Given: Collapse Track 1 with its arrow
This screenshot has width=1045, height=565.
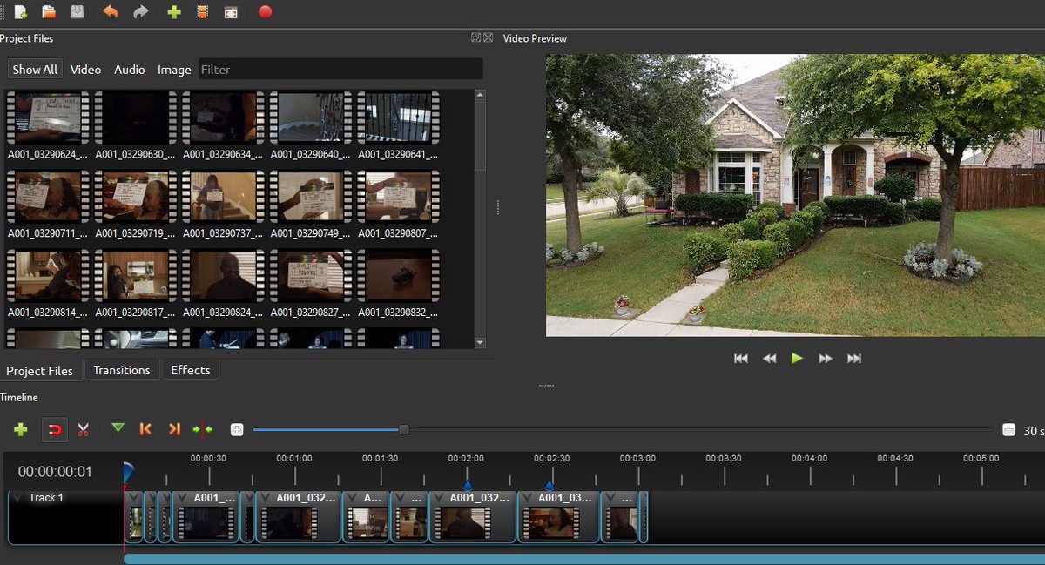Looking at the screenshot, I should [x=17, y=498].
